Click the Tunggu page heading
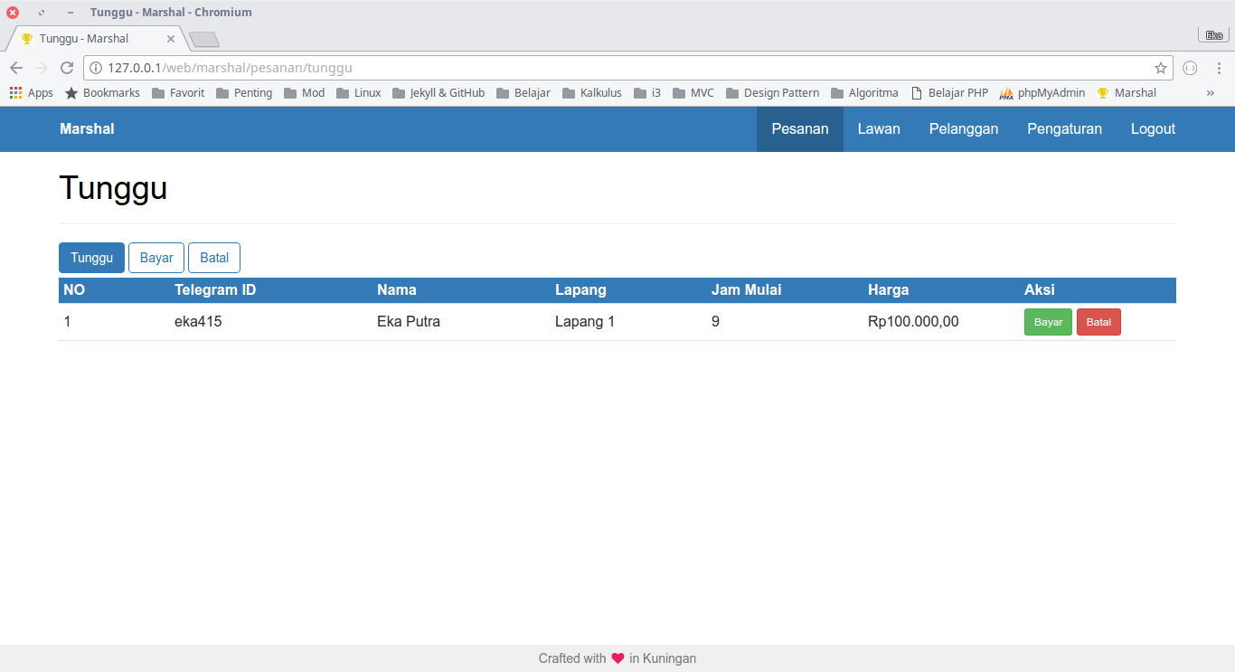The width and height of the screenshot is (1235, 672). point(113,188)
